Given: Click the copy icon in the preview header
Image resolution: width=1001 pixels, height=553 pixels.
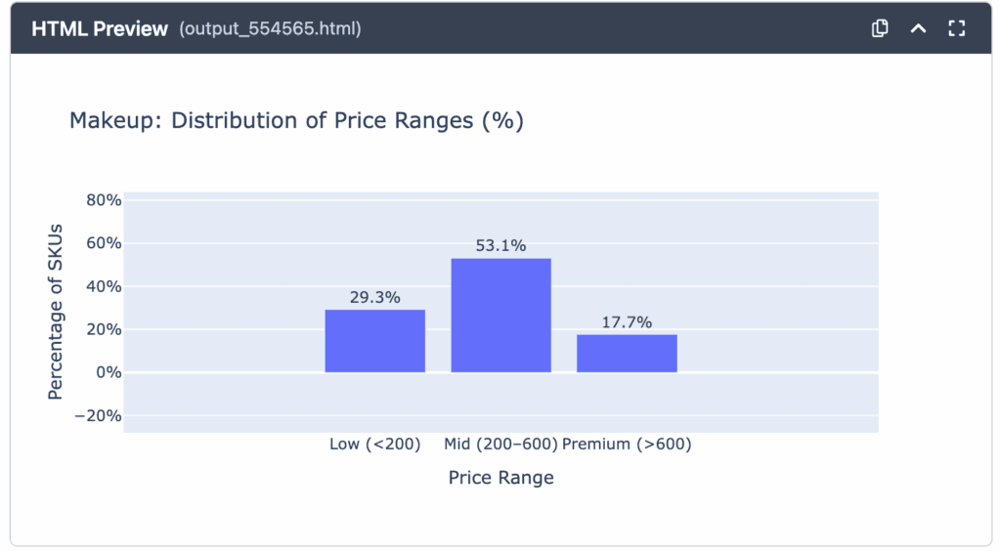Looking at the screenshot, I should (x=880, y=28).
